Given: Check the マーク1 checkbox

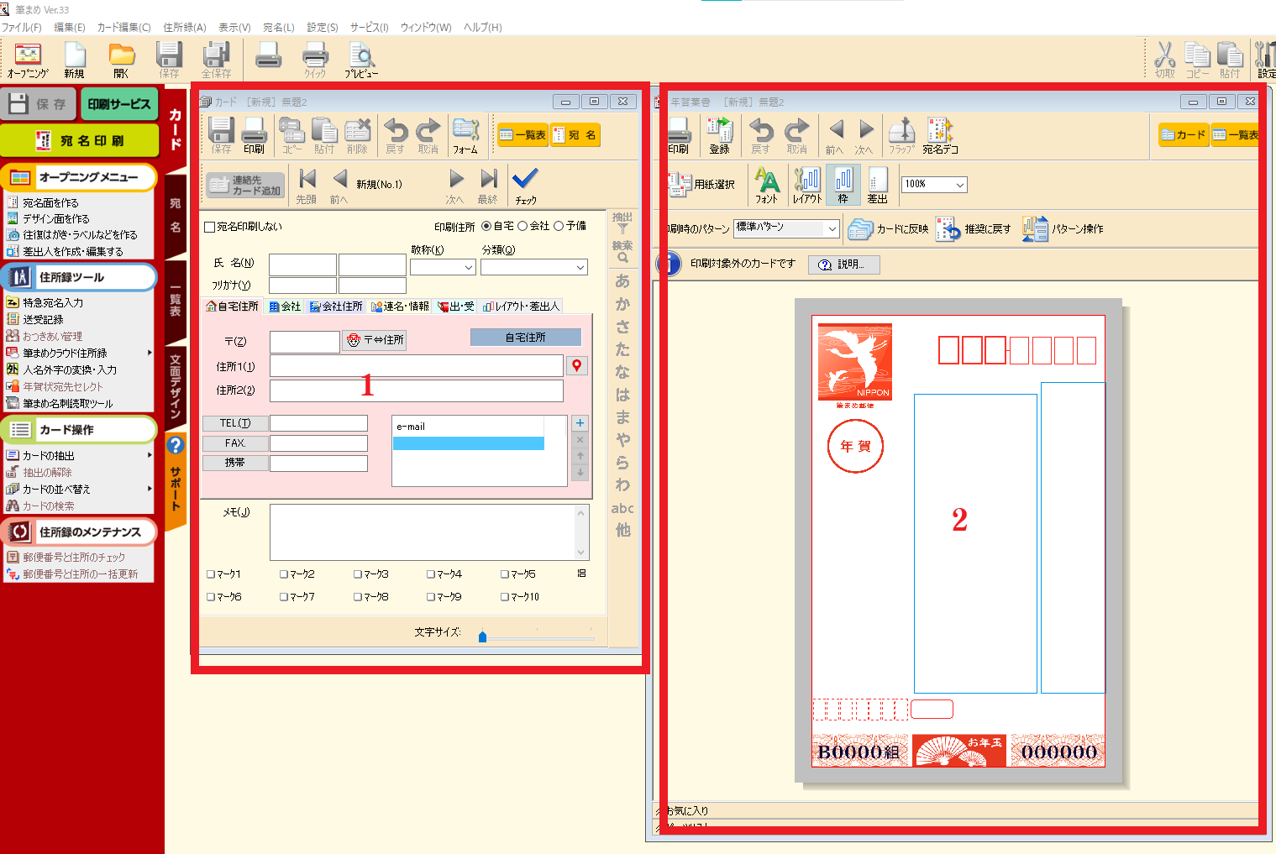Looking at the screenshot, I should tap(211, 574).
